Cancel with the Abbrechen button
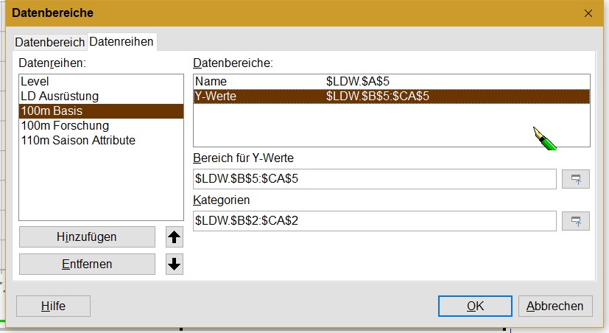The image size is (609, 333). [x=555, y=306]
